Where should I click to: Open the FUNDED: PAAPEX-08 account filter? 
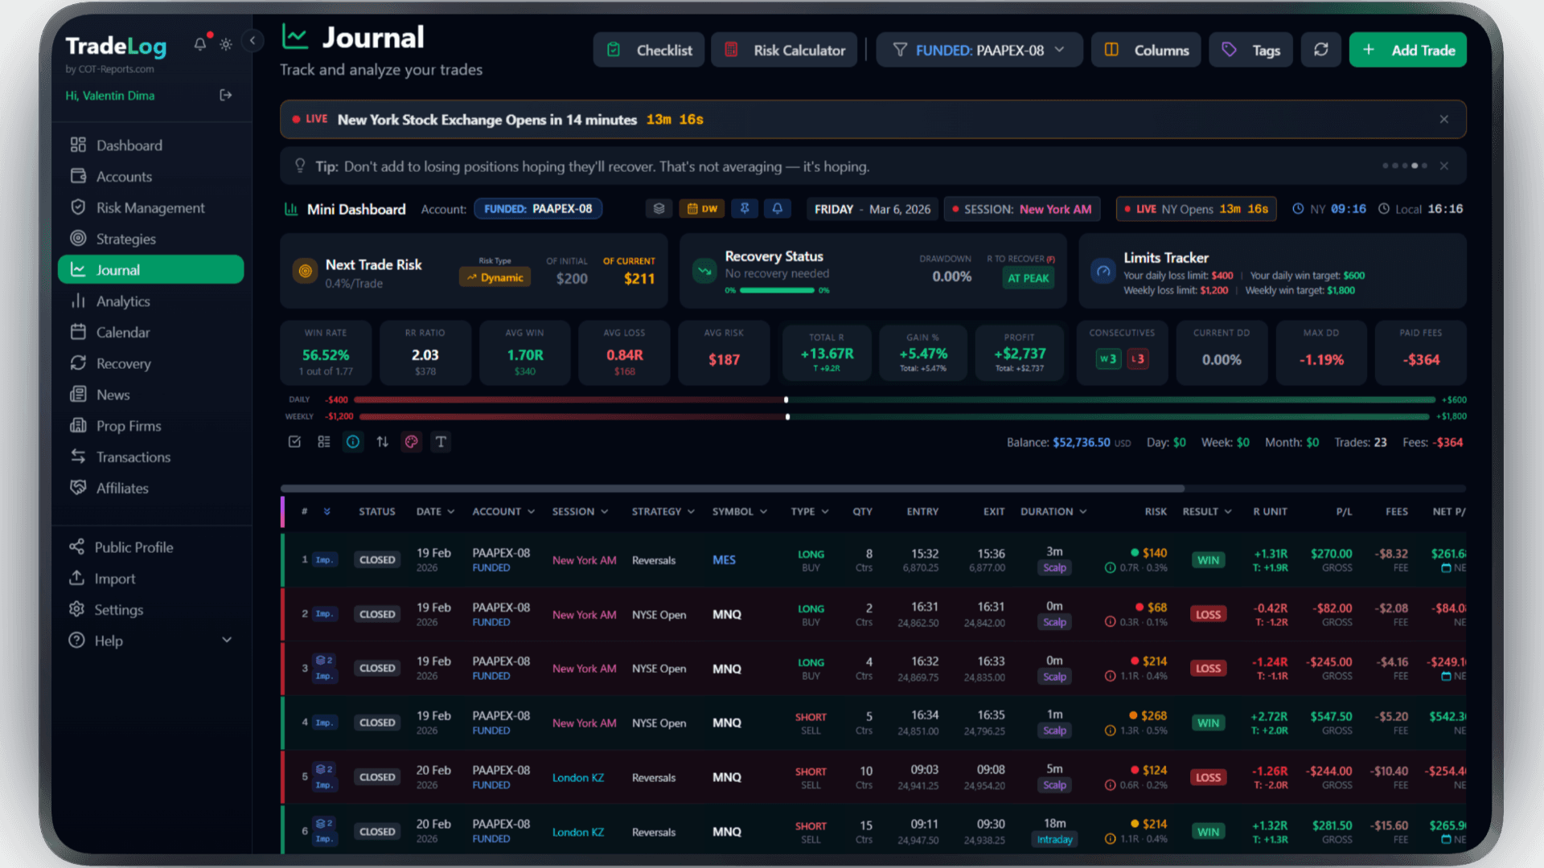[979, 49]
